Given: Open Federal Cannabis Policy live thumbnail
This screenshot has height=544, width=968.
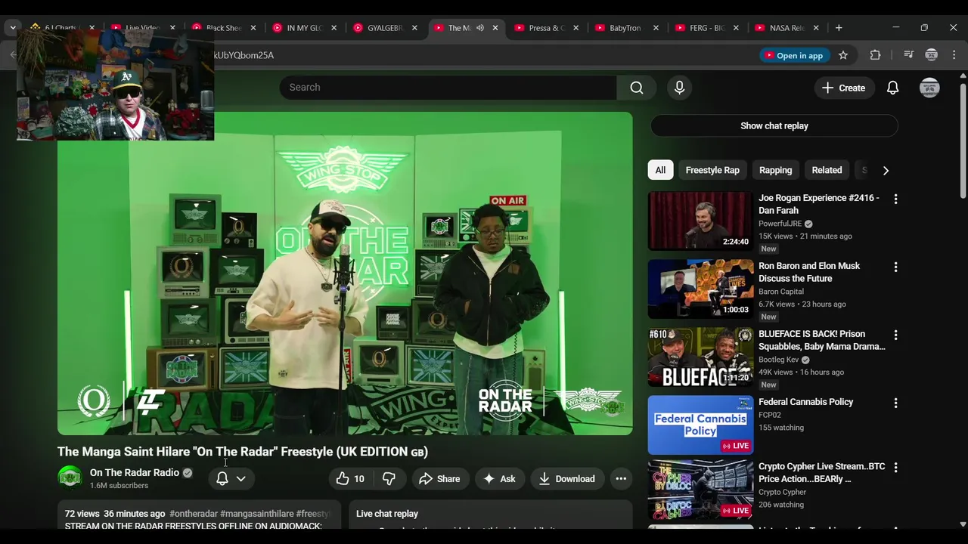Looking at the screenshot, I should [x=701, y=425].
